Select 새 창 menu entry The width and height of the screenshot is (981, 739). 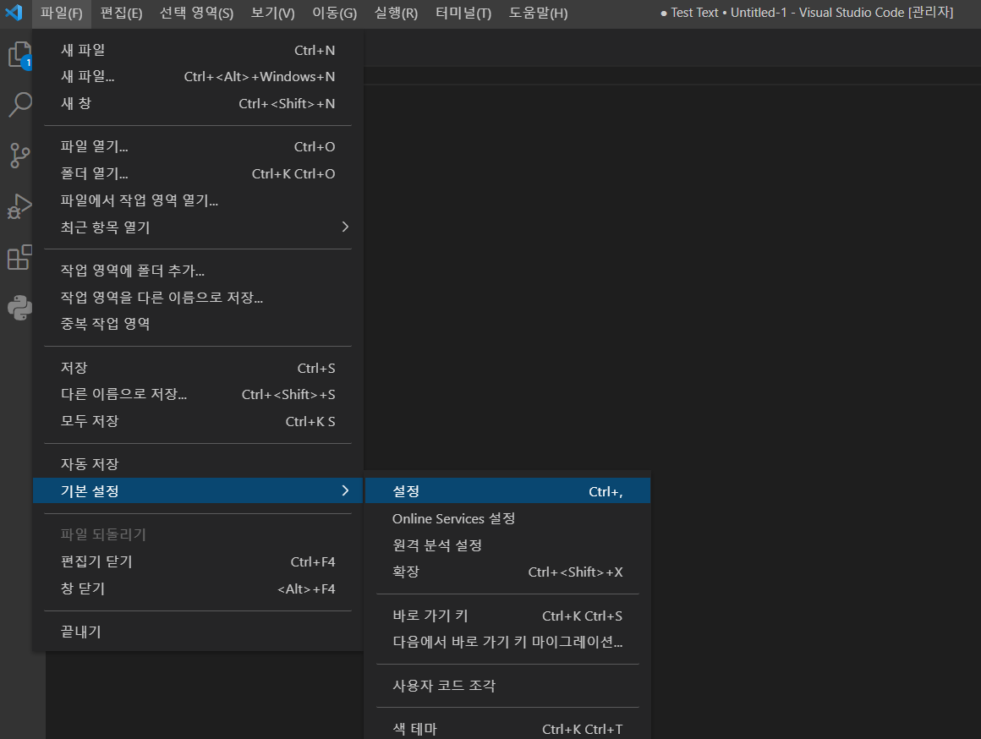(198, 103)
